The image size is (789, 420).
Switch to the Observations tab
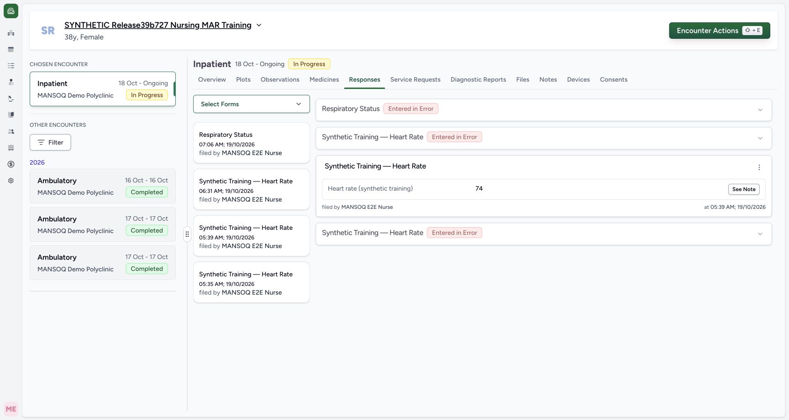coord(280,79)
